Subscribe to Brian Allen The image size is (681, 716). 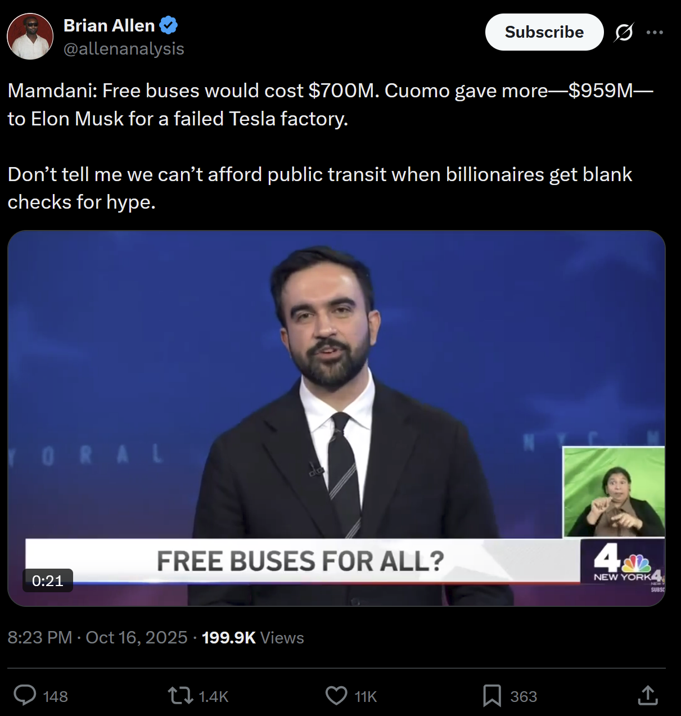click(x=544, y=32)
